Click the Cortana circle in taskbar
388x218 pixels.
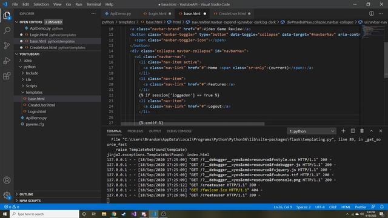(x=84, y=214)
